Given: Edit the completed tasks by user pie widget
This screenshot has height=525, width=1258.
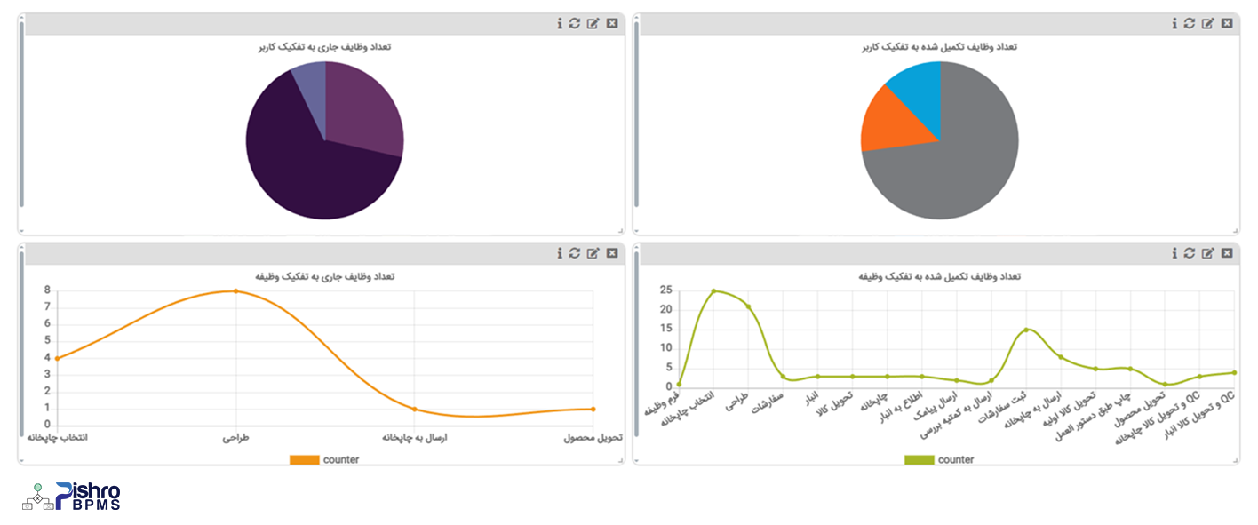Looking at the screenshot, I should click(x=1207, y=23).
